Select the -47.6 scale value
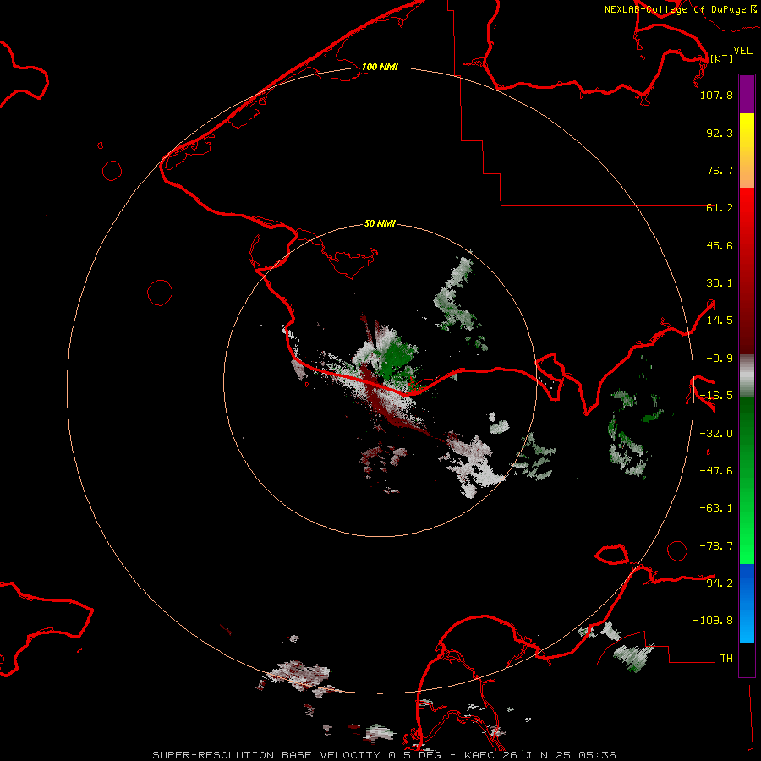 [x=716, y=471]
